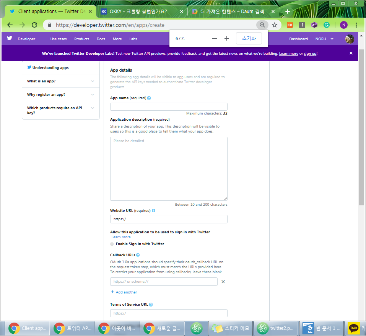Screen dimensions: 366x336
Task: Click the Application description text area
Action: click(169, 169)
